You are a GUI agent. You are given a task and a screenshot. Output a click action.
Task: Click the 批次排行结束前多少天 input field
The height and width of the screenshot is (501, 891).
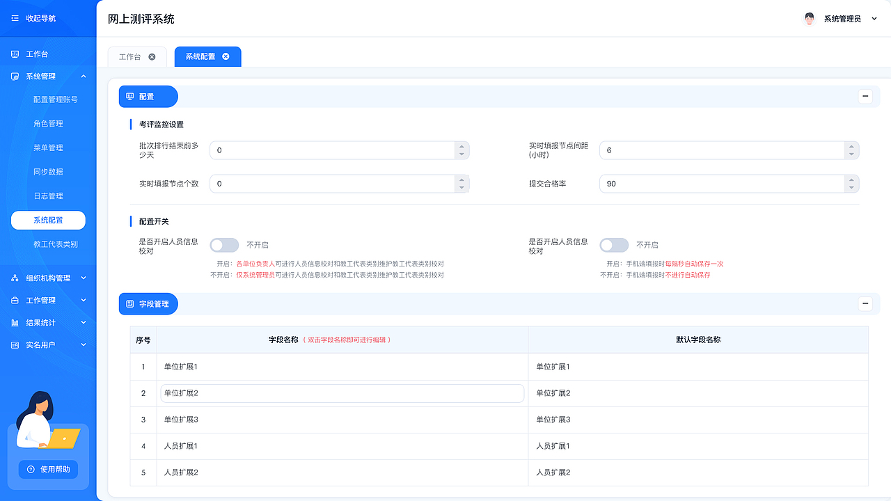click(x=340, y=150)
